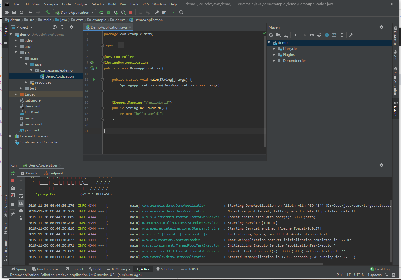Open Search Everywhere magnifier icon
The width and height of the screenshot is (401, 280).
pyautogui.click(x=181, y=12)
